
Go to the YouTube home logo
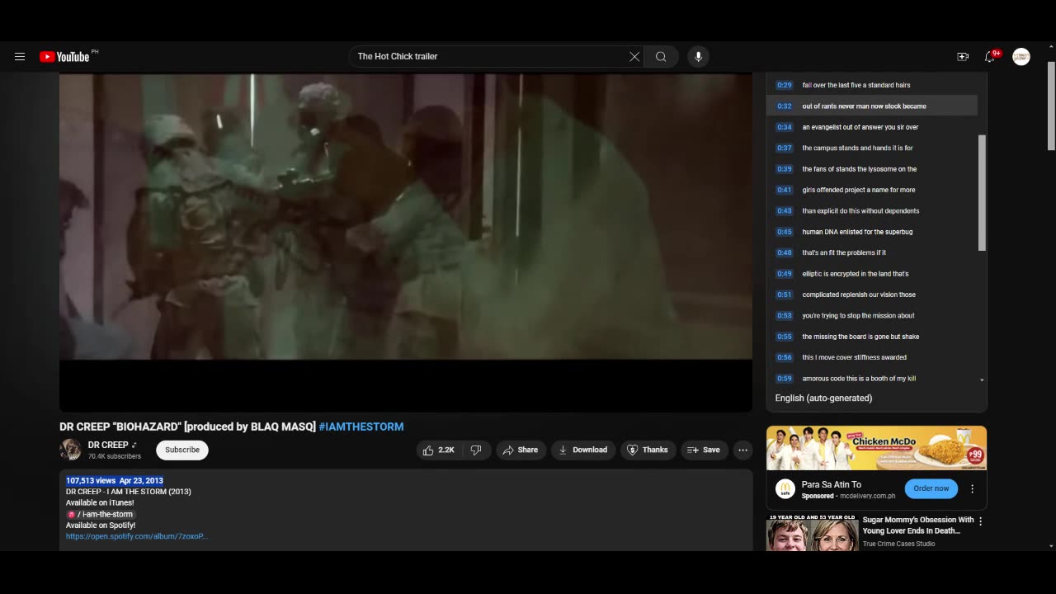[x=64, y=57]
